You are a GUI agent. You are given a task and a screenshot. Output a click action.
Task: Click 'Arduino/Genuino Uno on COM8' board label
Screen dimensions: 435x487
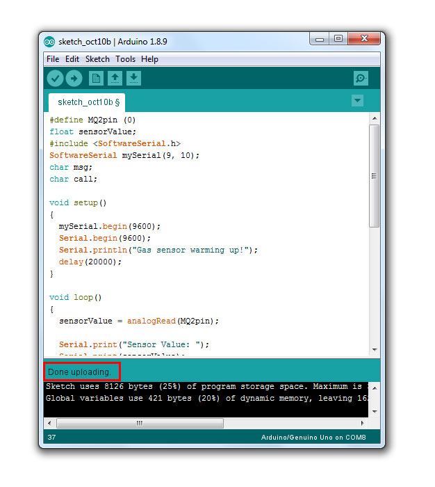(313, 438)
